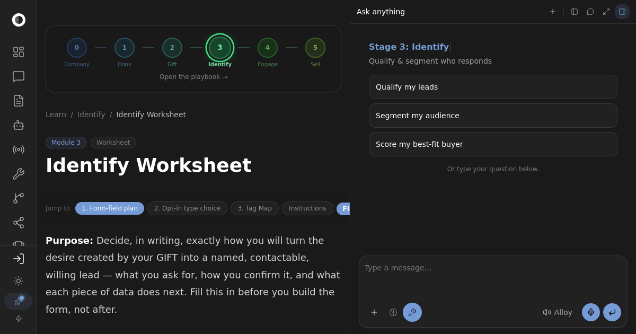Jump to 2. Opt-in type choice
This screenshot has height=334, width=636.
coord(187,208)
